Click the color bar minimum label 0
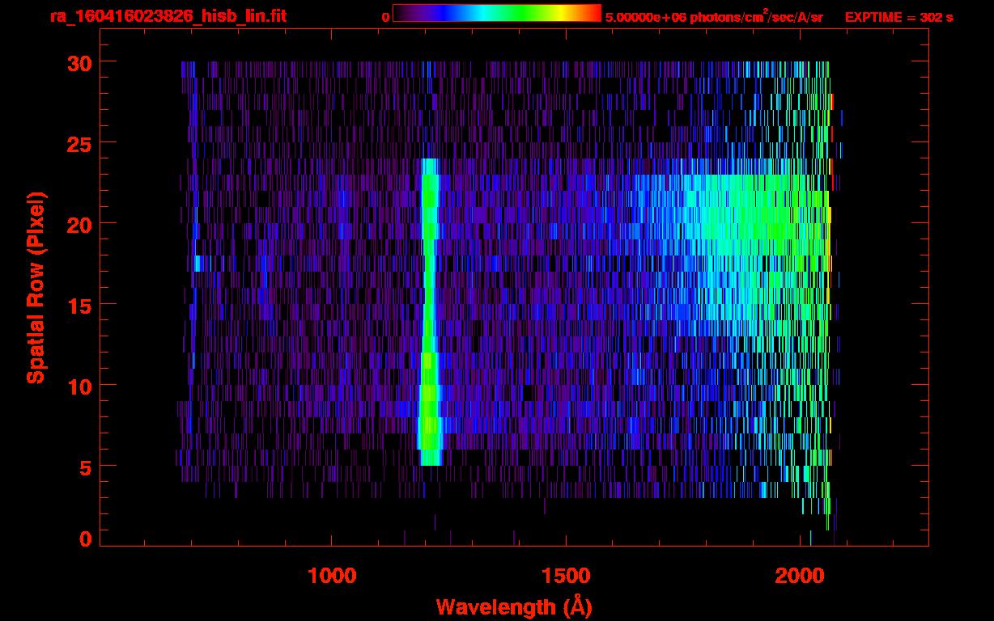The height and width of the screenshot is (621, 994). (386, 17)
